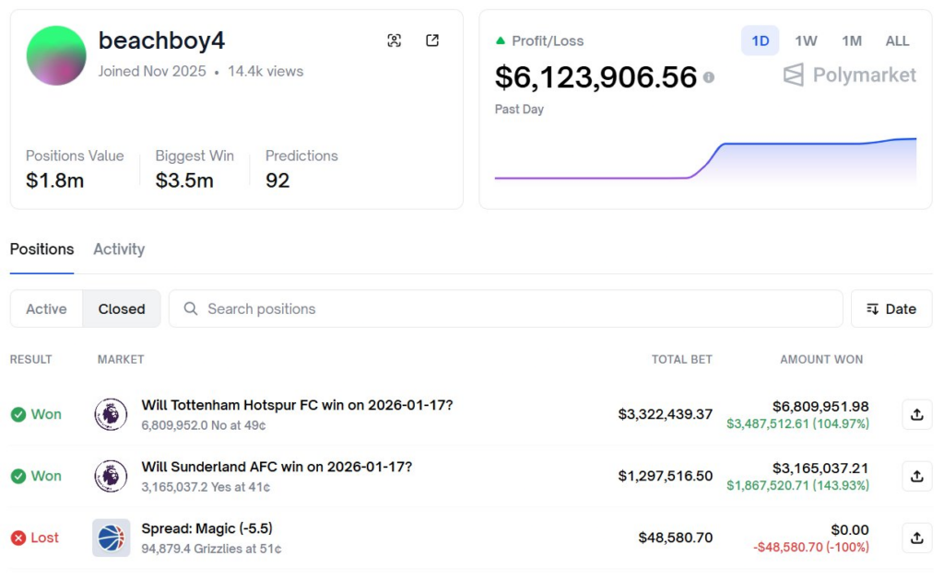Click the Premier League badge on Tottenham market
Image resolution: width=944 pixels, height=579 pixels.
[111, 414]
